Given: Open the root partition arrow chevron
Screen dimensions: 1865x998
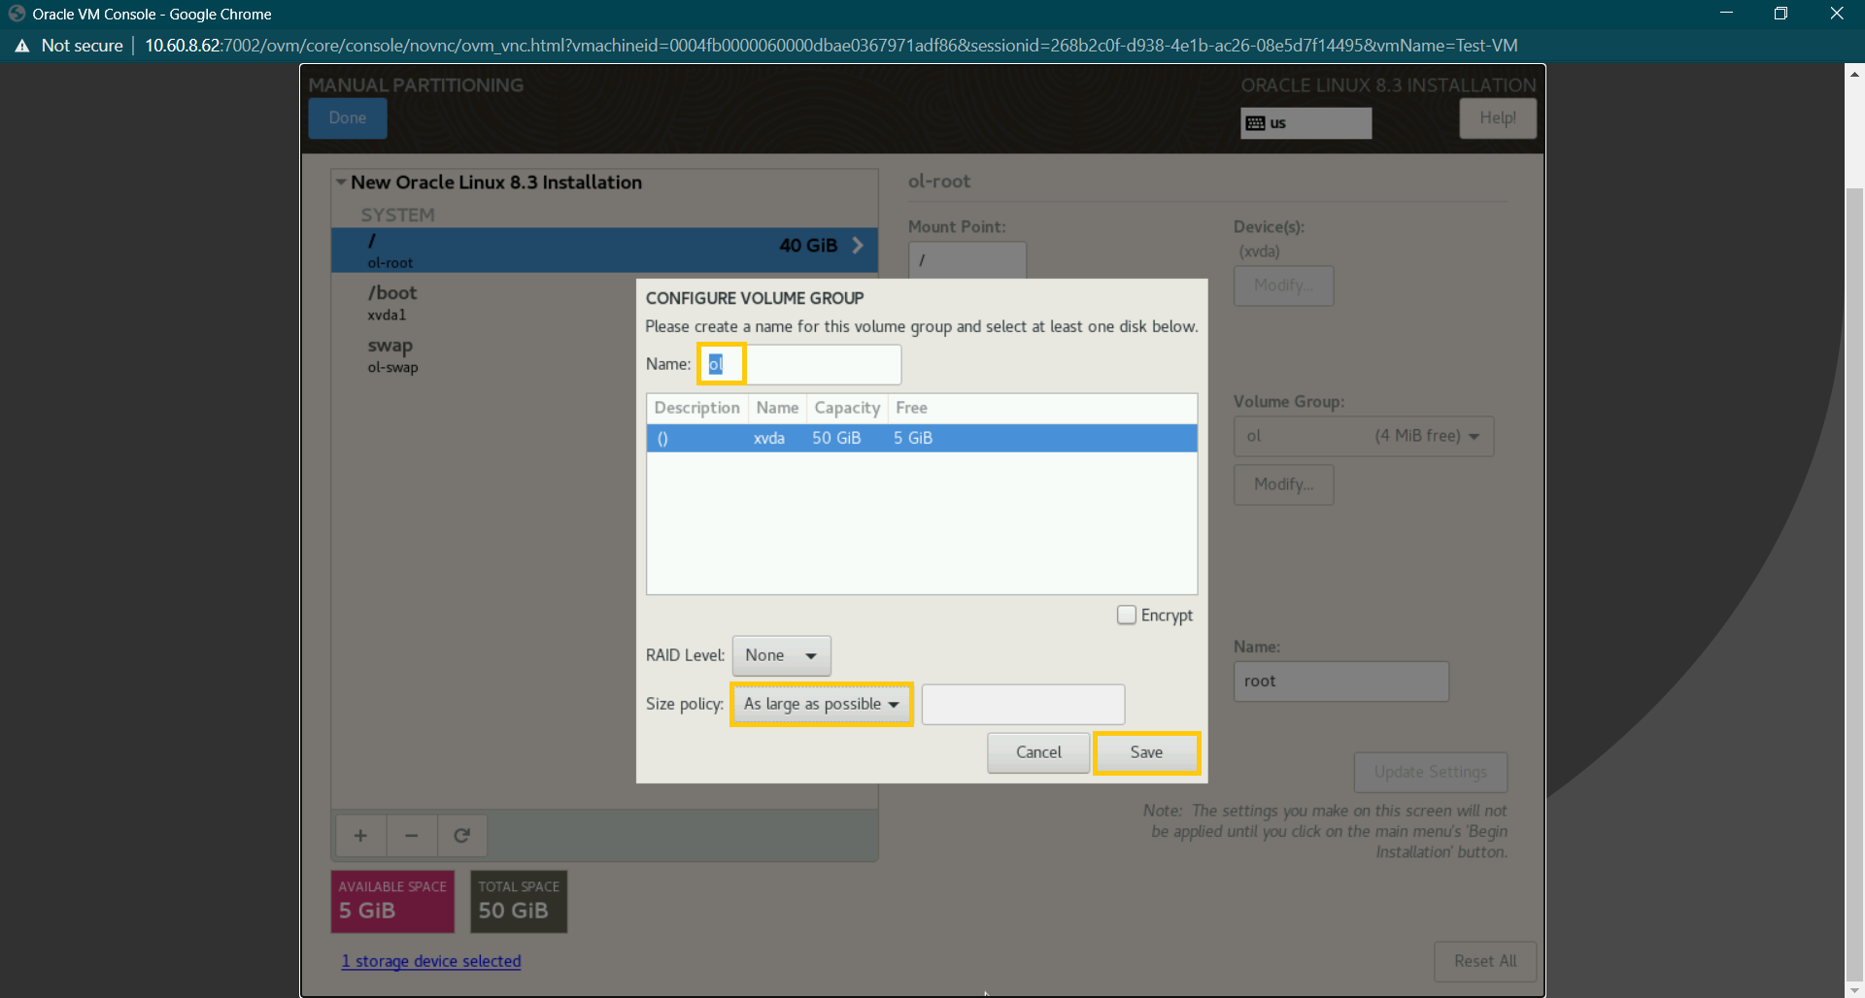Looking at the screenshot, I should coord(858,246).
